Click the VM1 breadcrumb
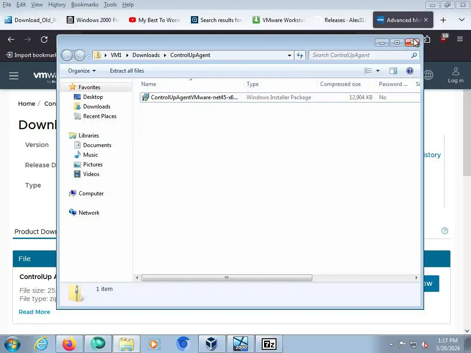The image size is (471, 353). pyautogui.click(x=116, y=55)
